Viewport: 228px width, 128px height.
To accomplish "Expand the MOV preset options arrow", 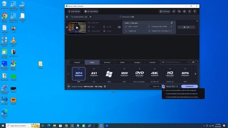I will (124, 69).
